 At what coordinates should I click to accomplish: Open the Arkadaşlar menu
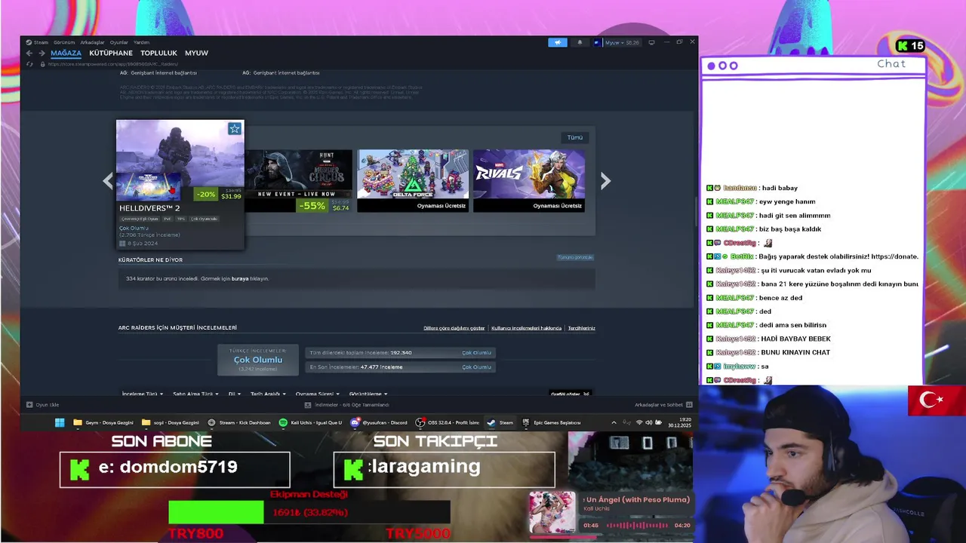[x=92, y=42]
